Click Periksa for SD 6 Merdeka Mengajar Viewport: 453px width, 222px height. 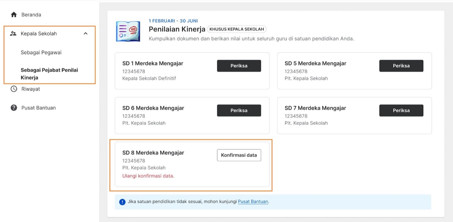[x=239, y=110]
